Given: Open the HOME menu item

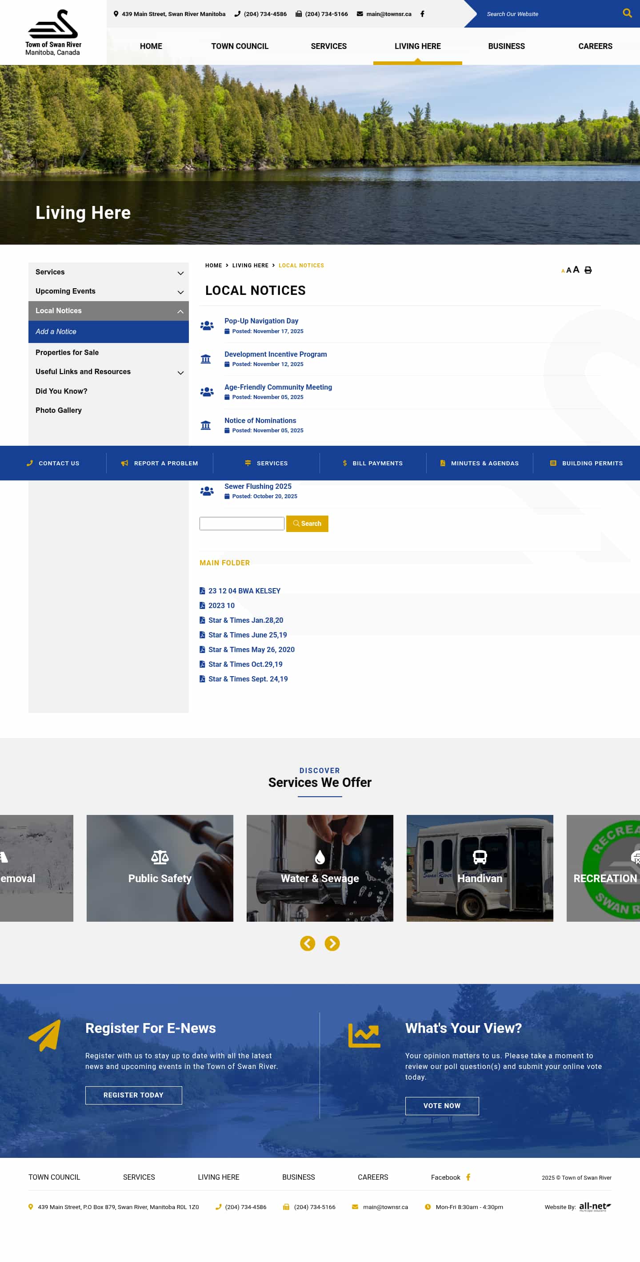Looking at the screenshot, I should click(151, 46).
